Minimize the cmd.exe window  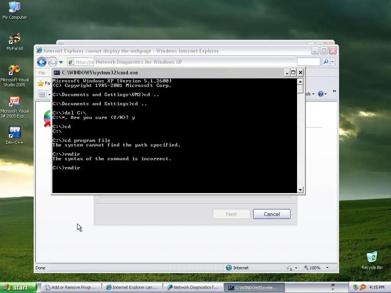tap(287, 72)
